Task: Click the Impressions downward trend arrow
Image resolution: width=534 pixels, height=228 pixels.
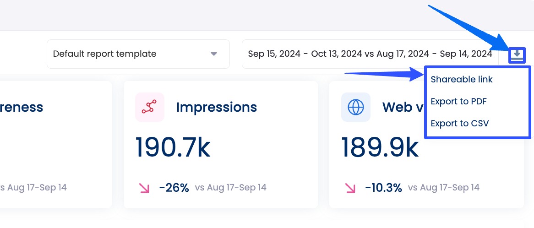Action: pyautogui.click(x=144, y=188)
